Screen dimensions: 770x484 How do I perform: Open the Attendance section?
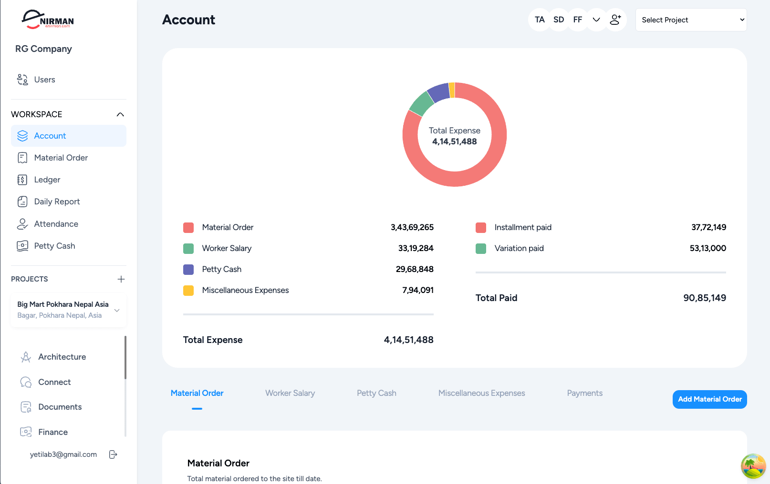point(56,224)
